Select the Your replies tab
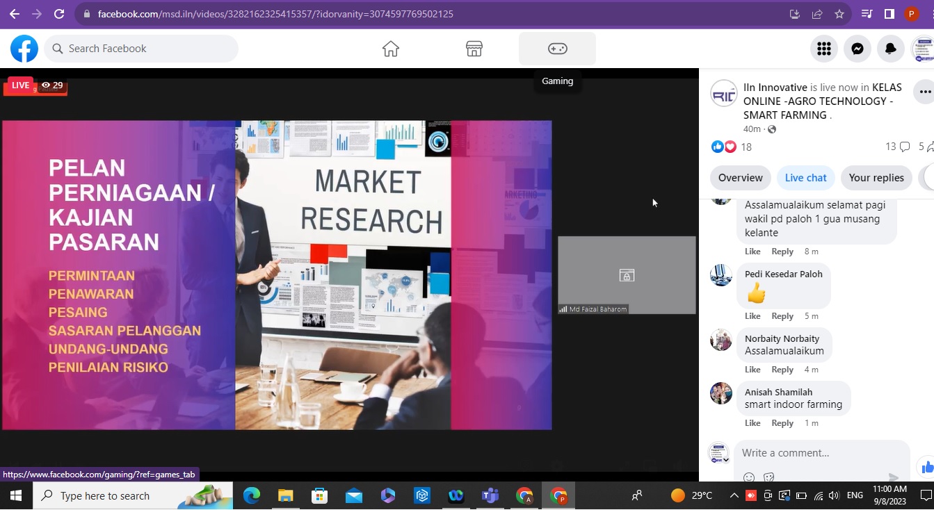The height and width of the screenshot is (510, 934). coord(876,178)
